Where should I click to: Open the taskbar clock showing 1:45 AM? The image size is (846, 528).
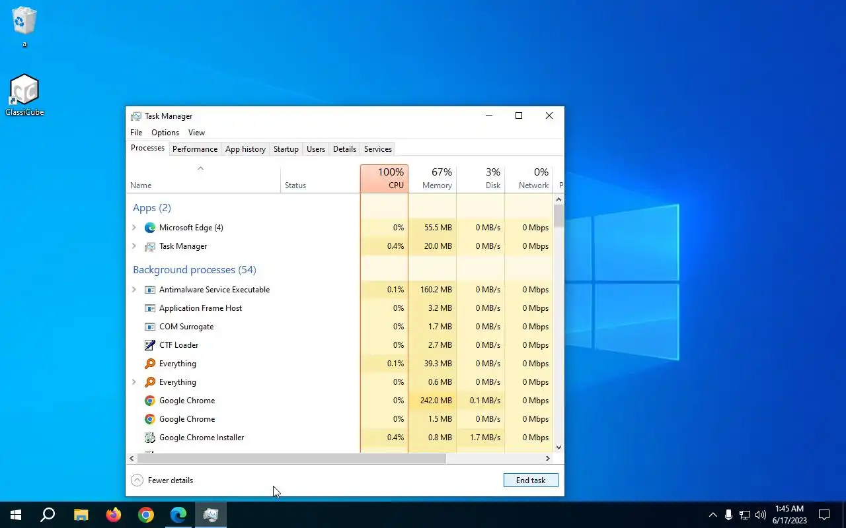click(x=790, y=515)
